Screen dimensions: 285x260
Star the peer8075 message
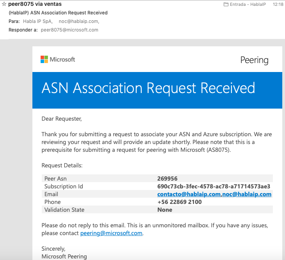[4, 4]
